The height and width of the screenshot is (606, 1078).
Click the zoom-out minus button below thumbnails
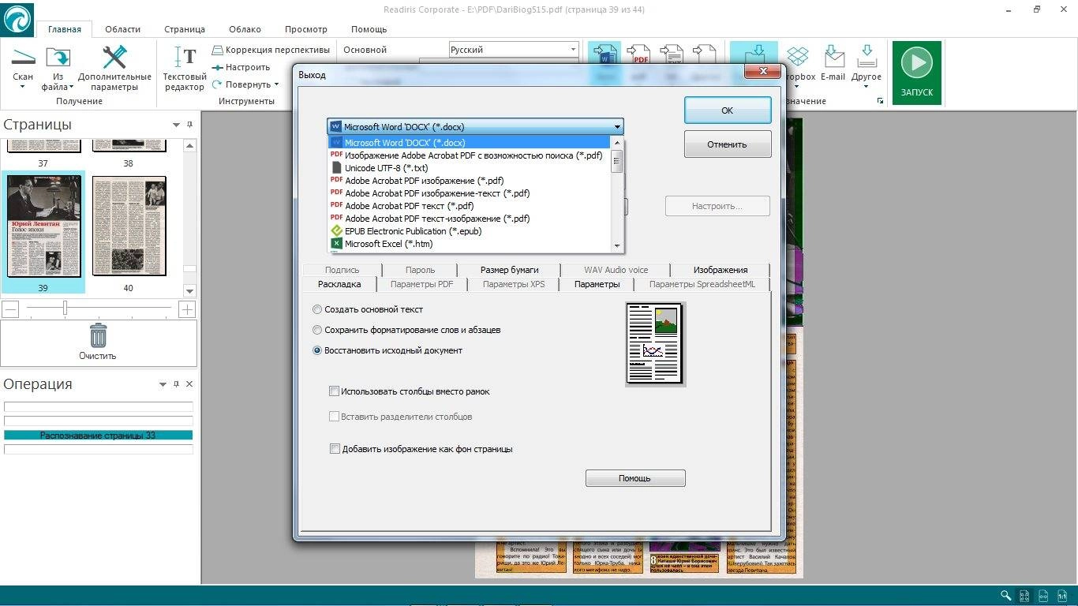pos(10,309)
